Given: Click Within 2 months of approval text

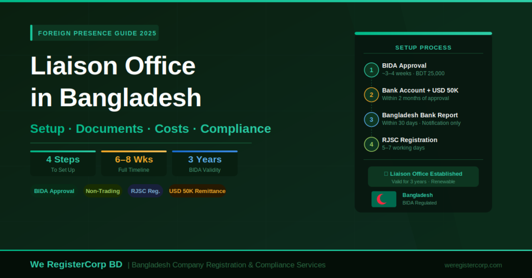Looking at the screenshot, I should [415, 98].
